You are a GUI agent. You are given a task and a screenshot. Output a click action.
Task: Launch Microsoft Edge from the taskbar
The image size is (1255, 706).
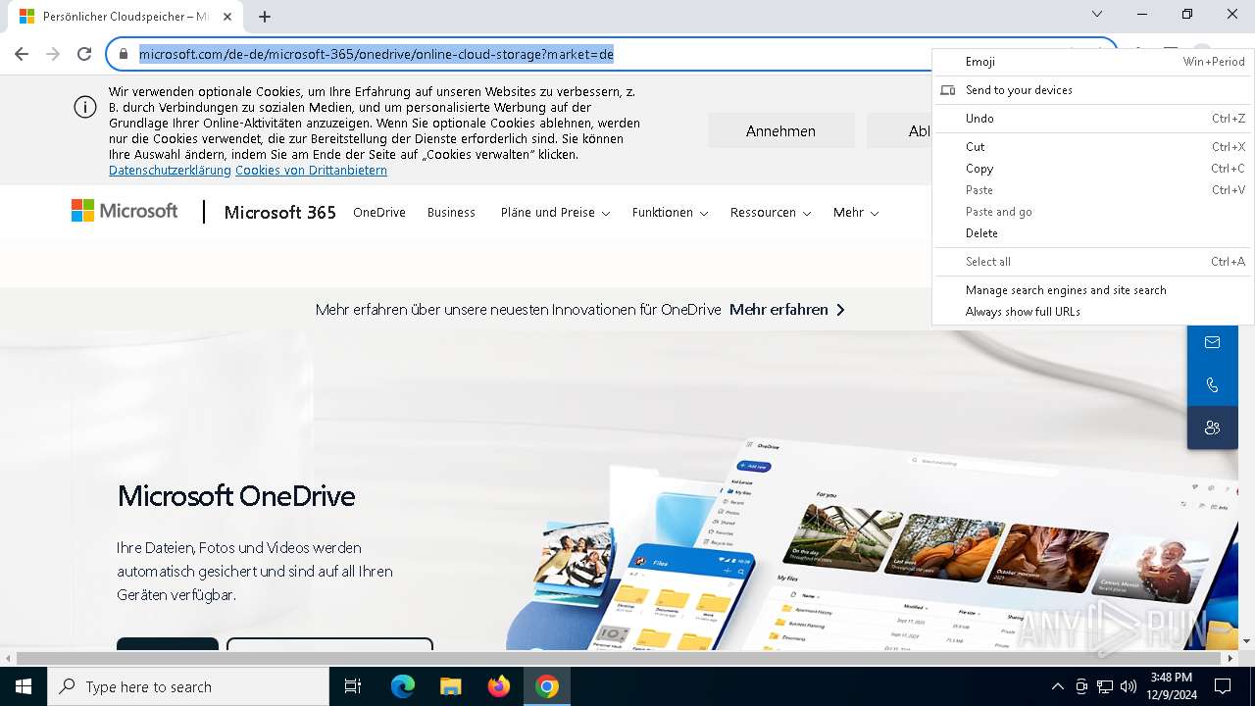tap(403, 686)
